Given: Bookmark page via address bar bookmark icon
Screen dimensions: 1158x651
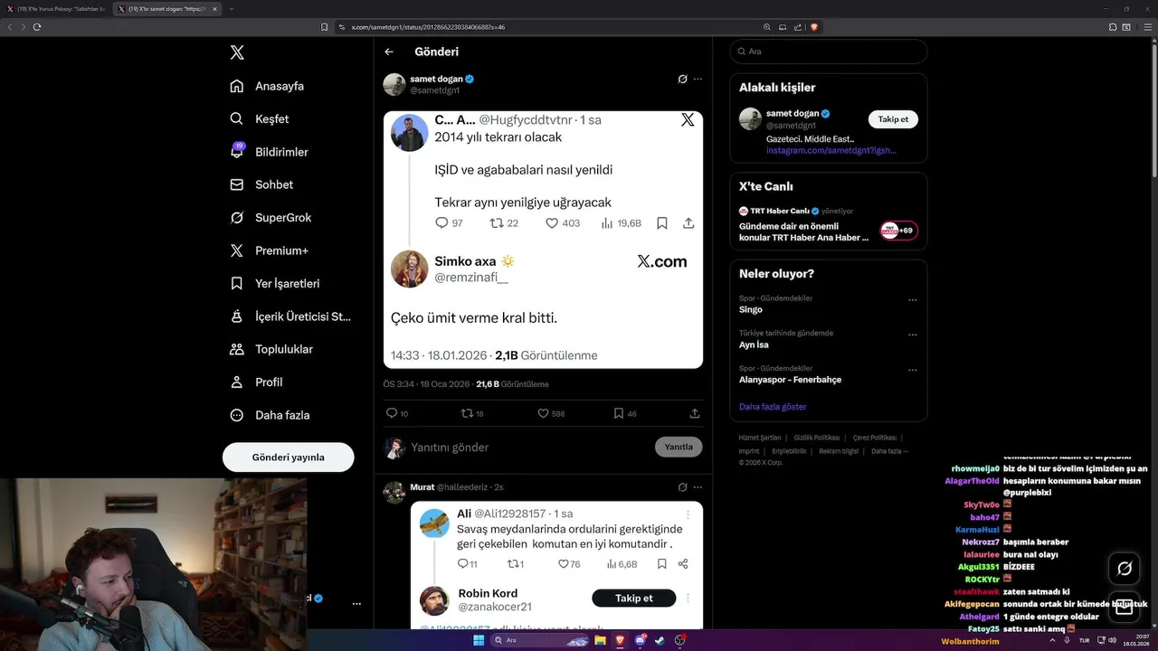Looking at the screenshot, I should [x=325, y=27].
